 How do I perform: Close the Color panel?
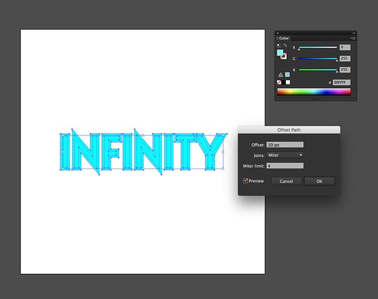278,33
